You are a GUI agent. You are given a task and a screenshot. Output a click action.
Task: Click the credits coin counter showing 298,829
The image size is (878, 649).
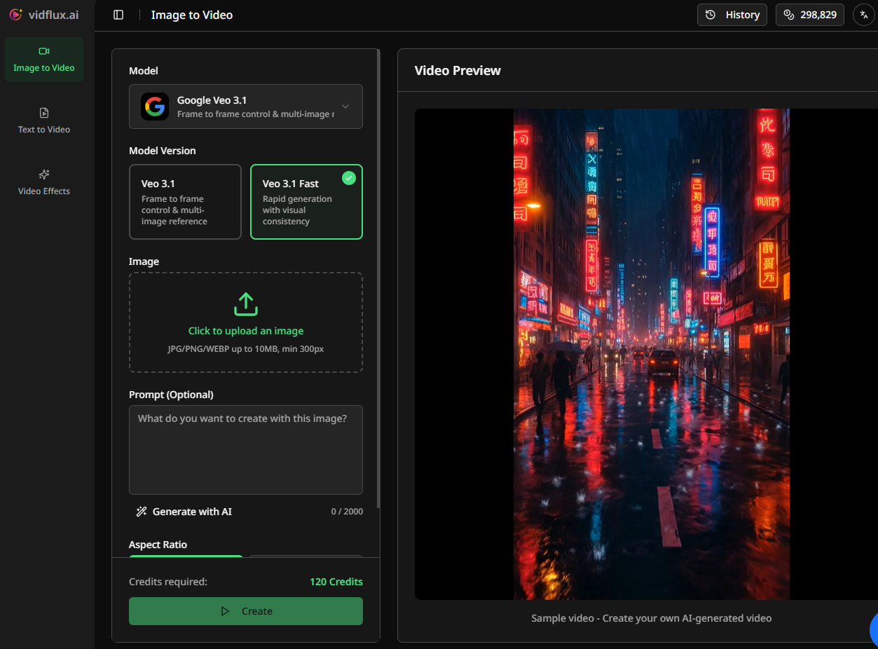click(x=809, y=14)
